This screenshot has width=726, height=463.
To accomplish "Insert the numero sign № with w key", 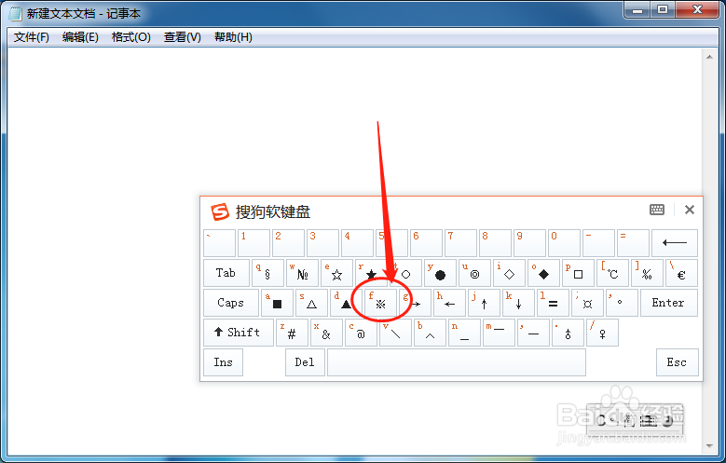I will pyautogui.click(x=302, y=273).
